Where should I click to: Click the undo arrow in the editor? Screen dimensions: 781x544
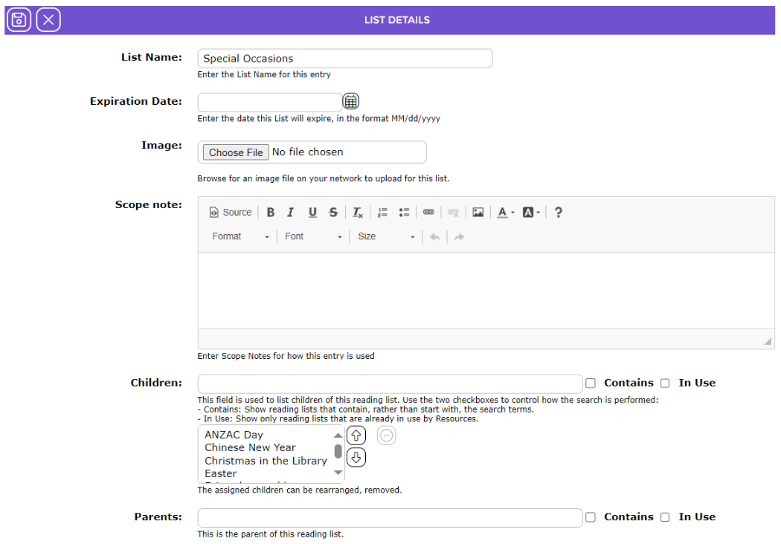click(435, 237)
